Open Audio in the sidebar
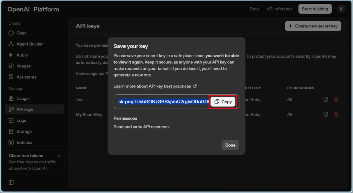353x193 pixels. tap(35, 55)
